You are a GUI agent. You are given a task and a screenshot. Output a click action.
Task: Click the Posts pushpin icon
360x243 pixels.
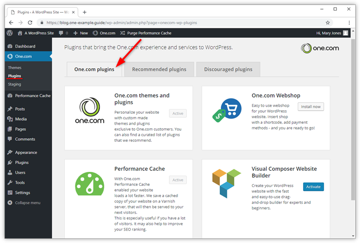(x=10, y=109)
